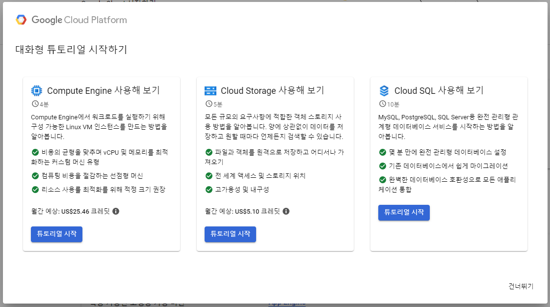Click the 기존 데이터베이스에서 쉽게 마이그레이션 text
This screenshot has height=307, width=550.
[x=448, y=166]
